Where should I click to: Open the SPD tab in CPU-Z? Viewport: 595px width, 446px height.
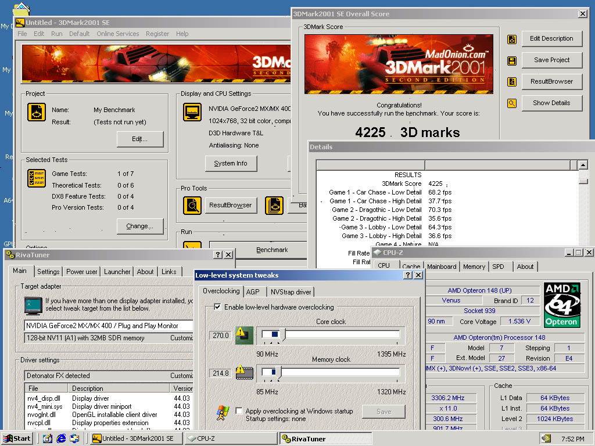click(498, 267)
